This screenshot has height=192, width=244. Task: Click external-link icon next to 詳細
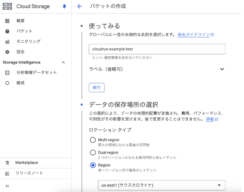pos(217,119)
